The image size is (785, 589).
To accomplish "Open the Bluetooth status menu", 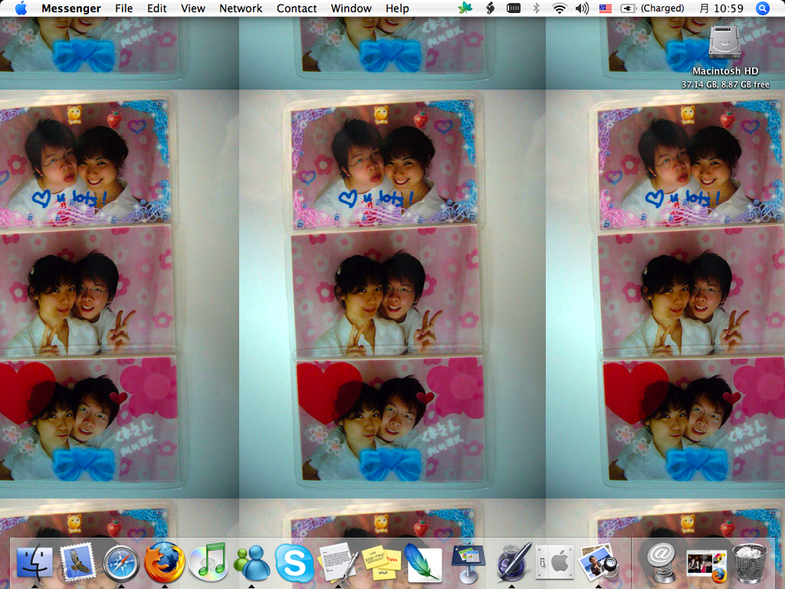I will click(x=536, y=8).
